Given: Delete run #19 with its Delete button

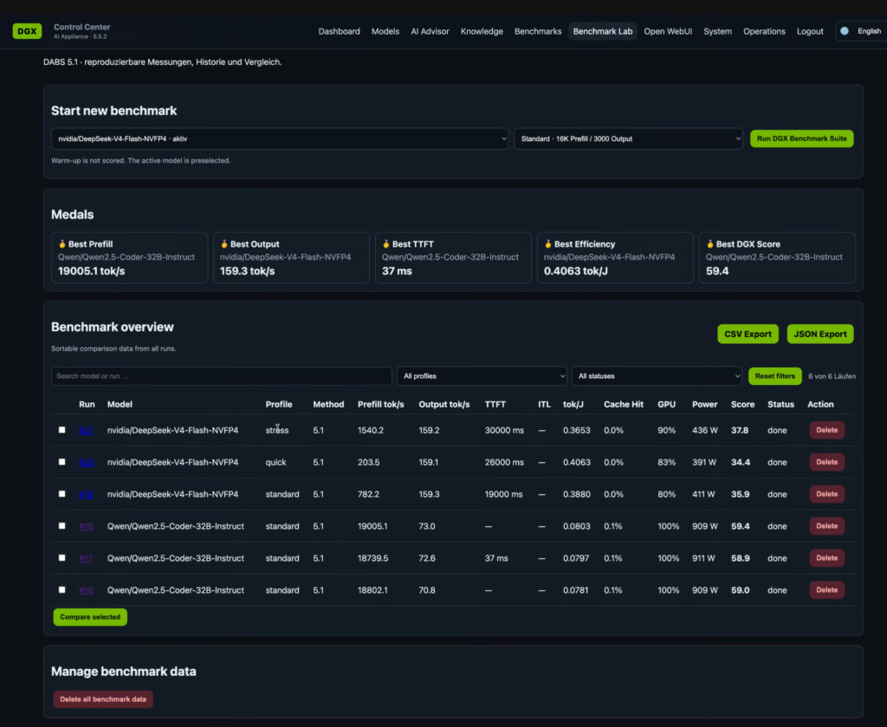Looking at the screenshot, I should (826, 494).
